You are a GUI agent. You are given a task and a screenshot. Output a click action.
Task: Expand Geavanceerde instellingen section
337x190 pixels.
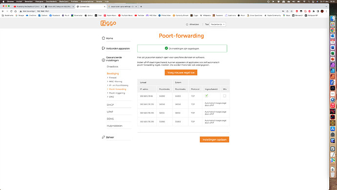[x=114, y=59]
